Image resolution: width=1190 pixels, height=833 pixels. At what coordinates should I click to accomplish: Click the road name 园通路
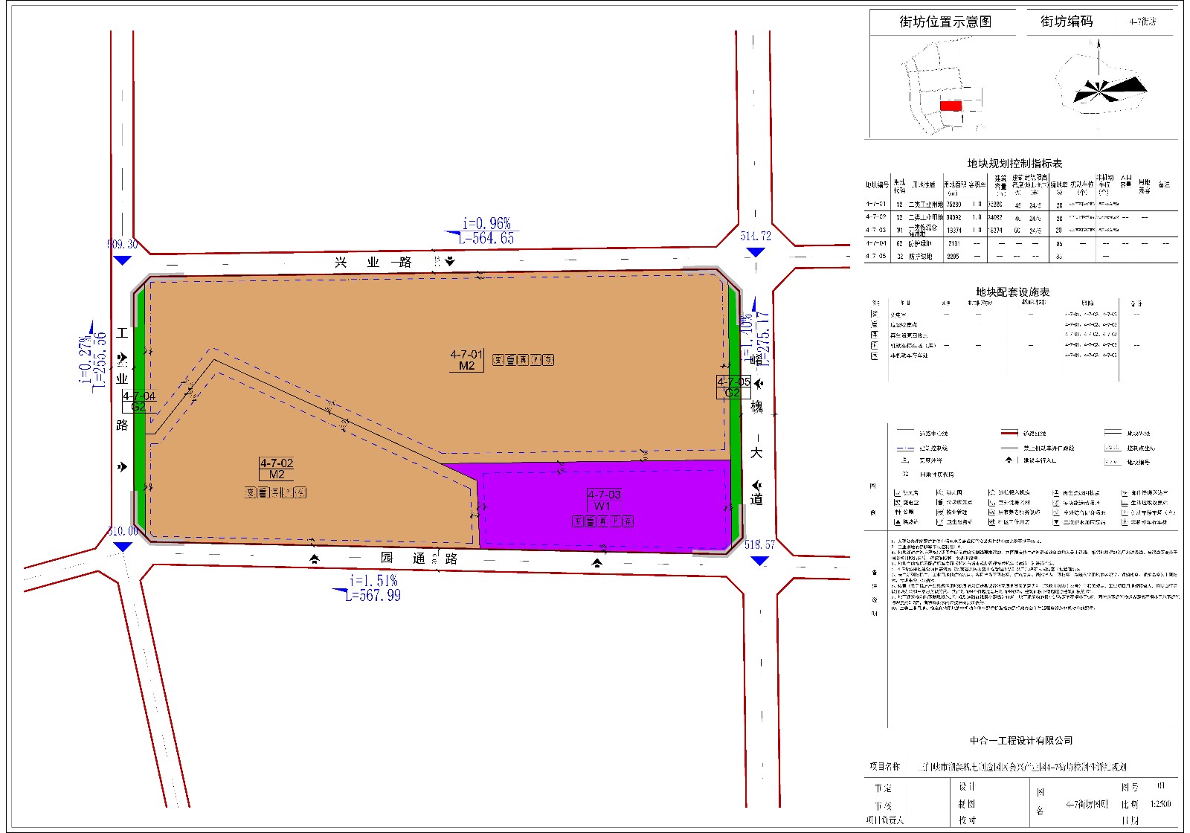tap(419, 558)
